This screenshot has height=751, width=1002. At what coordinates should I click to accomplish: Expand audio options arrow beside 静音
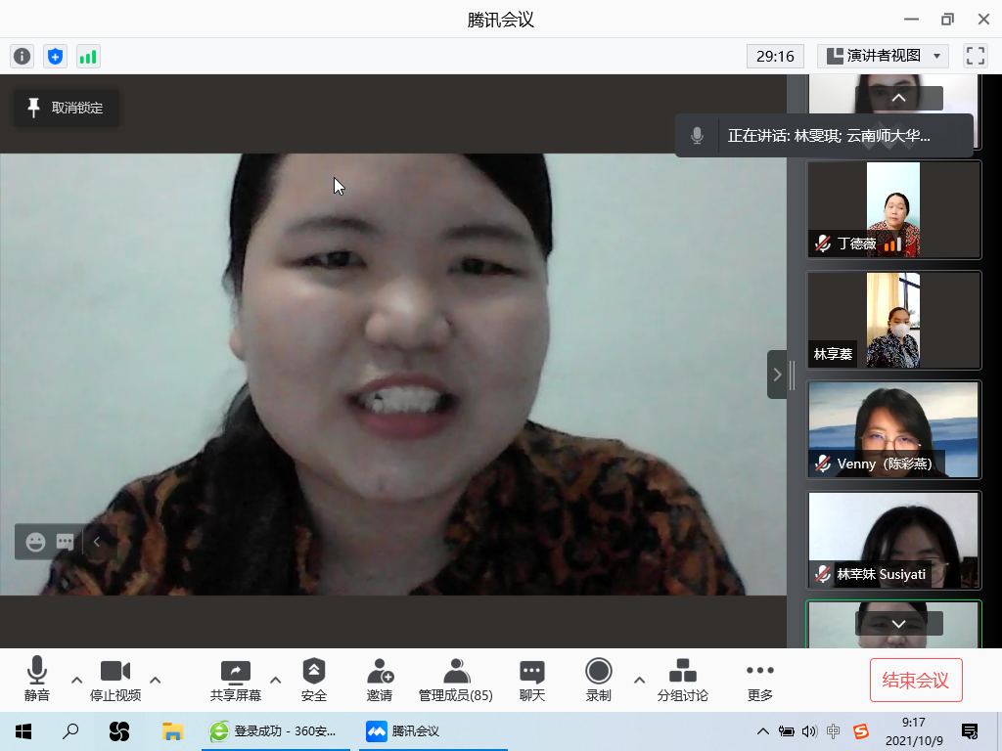coord(76,680)
